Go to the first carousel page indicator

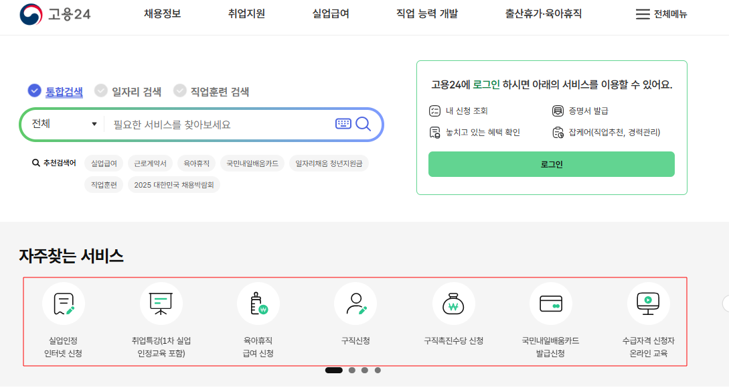tap(334, 370)
